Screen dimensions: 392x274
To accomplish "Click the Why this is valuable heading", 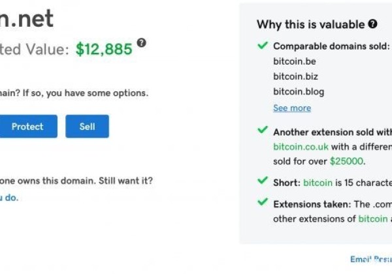I will [x=310, y=25].
